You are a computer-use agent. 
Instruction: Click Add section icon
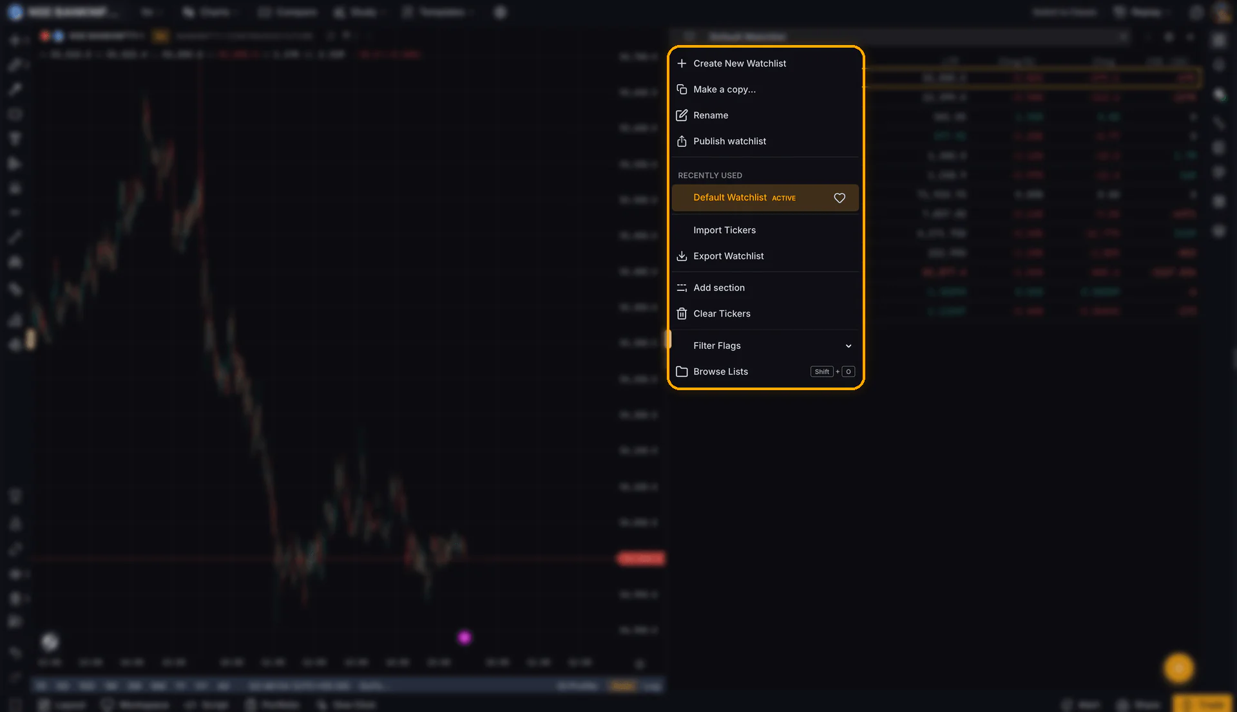pos(682,288)
